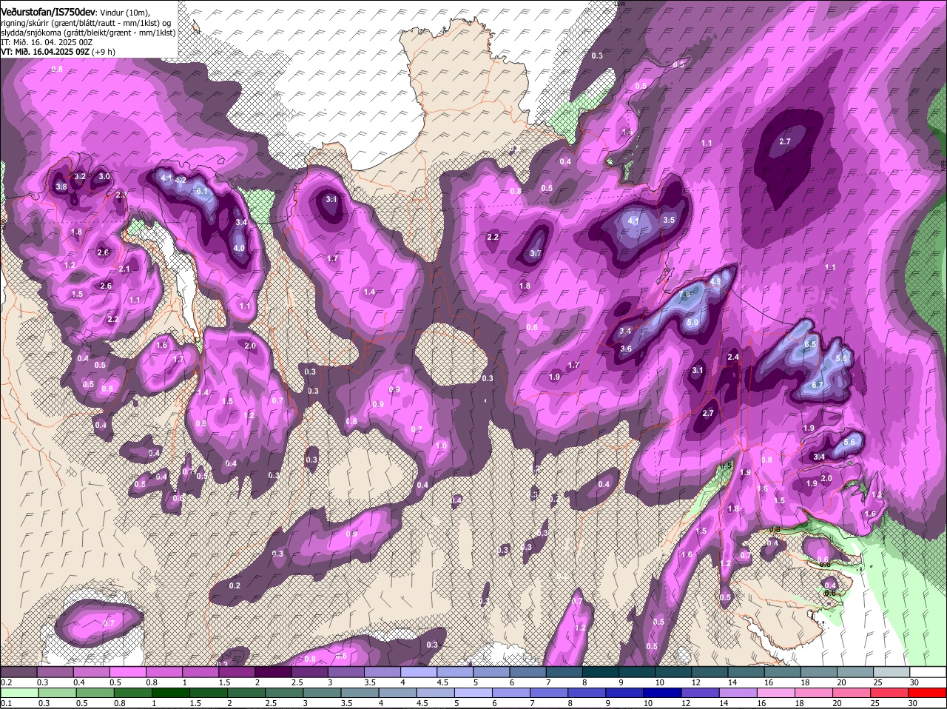Select the 'IT: Mið. 16. 04. 2025 00Z' line

click(47, 42)
